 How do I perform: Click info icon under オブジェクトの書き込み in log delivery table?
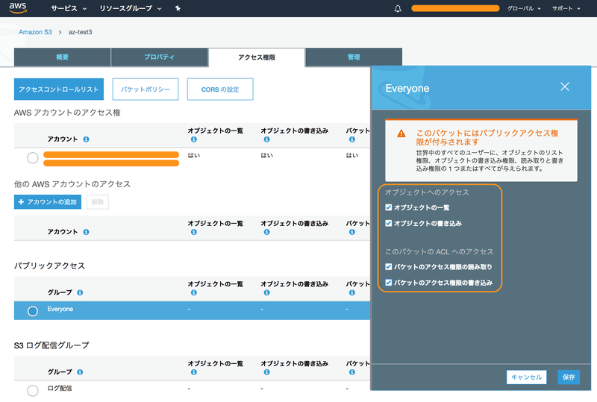point(266,372)
